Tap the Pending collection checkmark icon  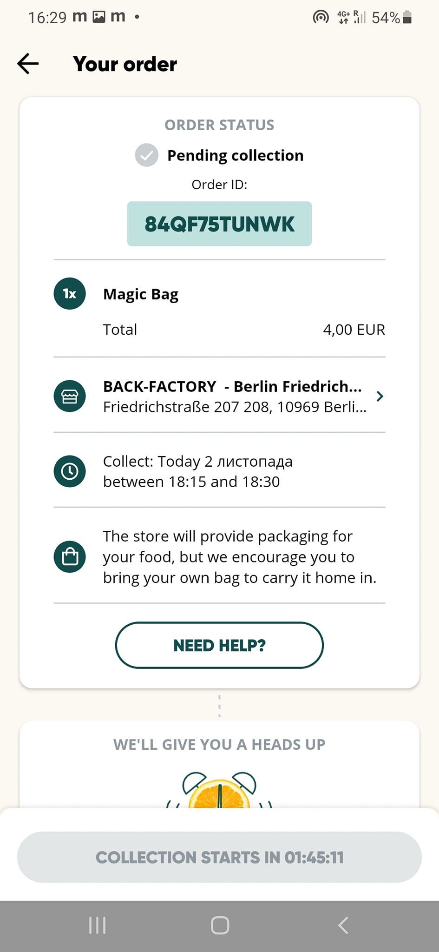147,155
